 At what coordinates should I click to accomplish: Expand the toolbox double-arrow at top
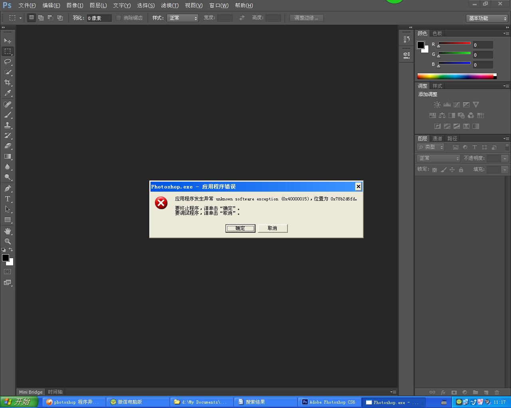(3, 27)
